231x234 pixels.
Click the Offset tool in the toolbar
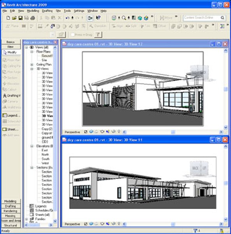(x=159, y=26)
